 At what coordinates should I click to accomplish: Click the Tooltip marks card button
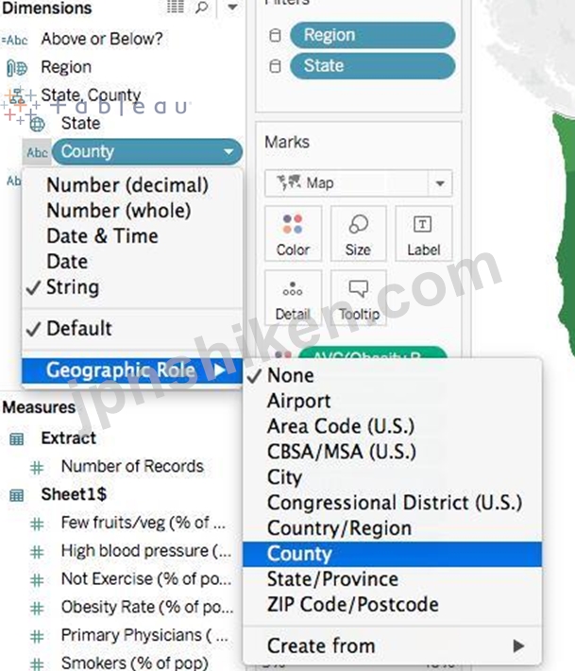click(358, 298)
